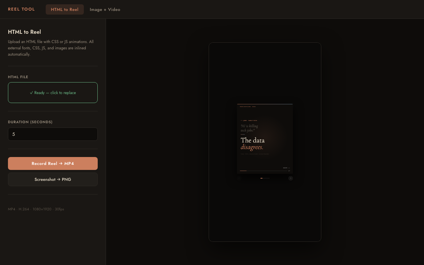Switch to the HTML to Reel tab

pyautogui.click(x=65, y=9)
